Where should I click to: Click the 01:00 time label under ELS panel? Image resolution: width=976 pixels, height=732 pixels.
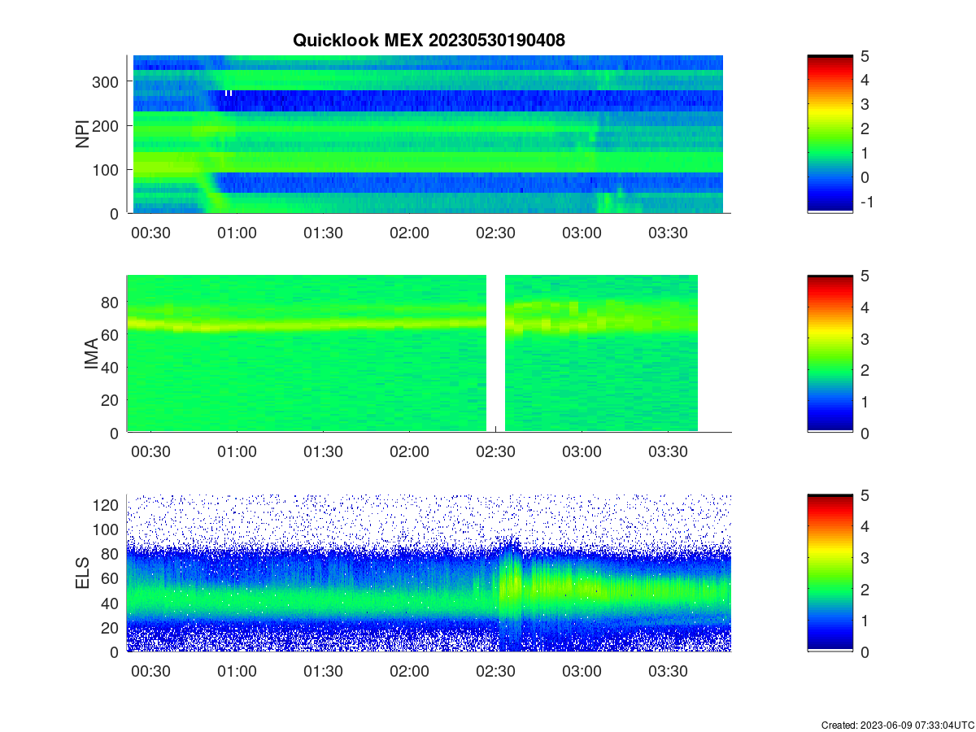[x=237, y=672]
